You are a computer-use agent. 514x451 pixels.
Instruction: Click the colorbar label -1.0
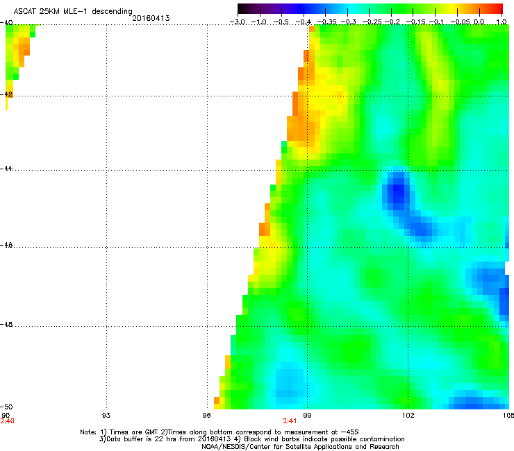coord(259,22)
